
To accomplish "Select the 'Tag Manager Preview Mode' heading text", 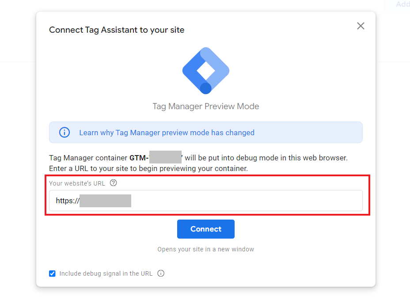I will (x=206, y=106).
